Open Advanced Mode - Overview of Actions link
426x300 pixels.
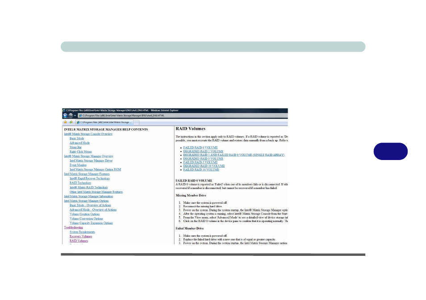point(93,210)
